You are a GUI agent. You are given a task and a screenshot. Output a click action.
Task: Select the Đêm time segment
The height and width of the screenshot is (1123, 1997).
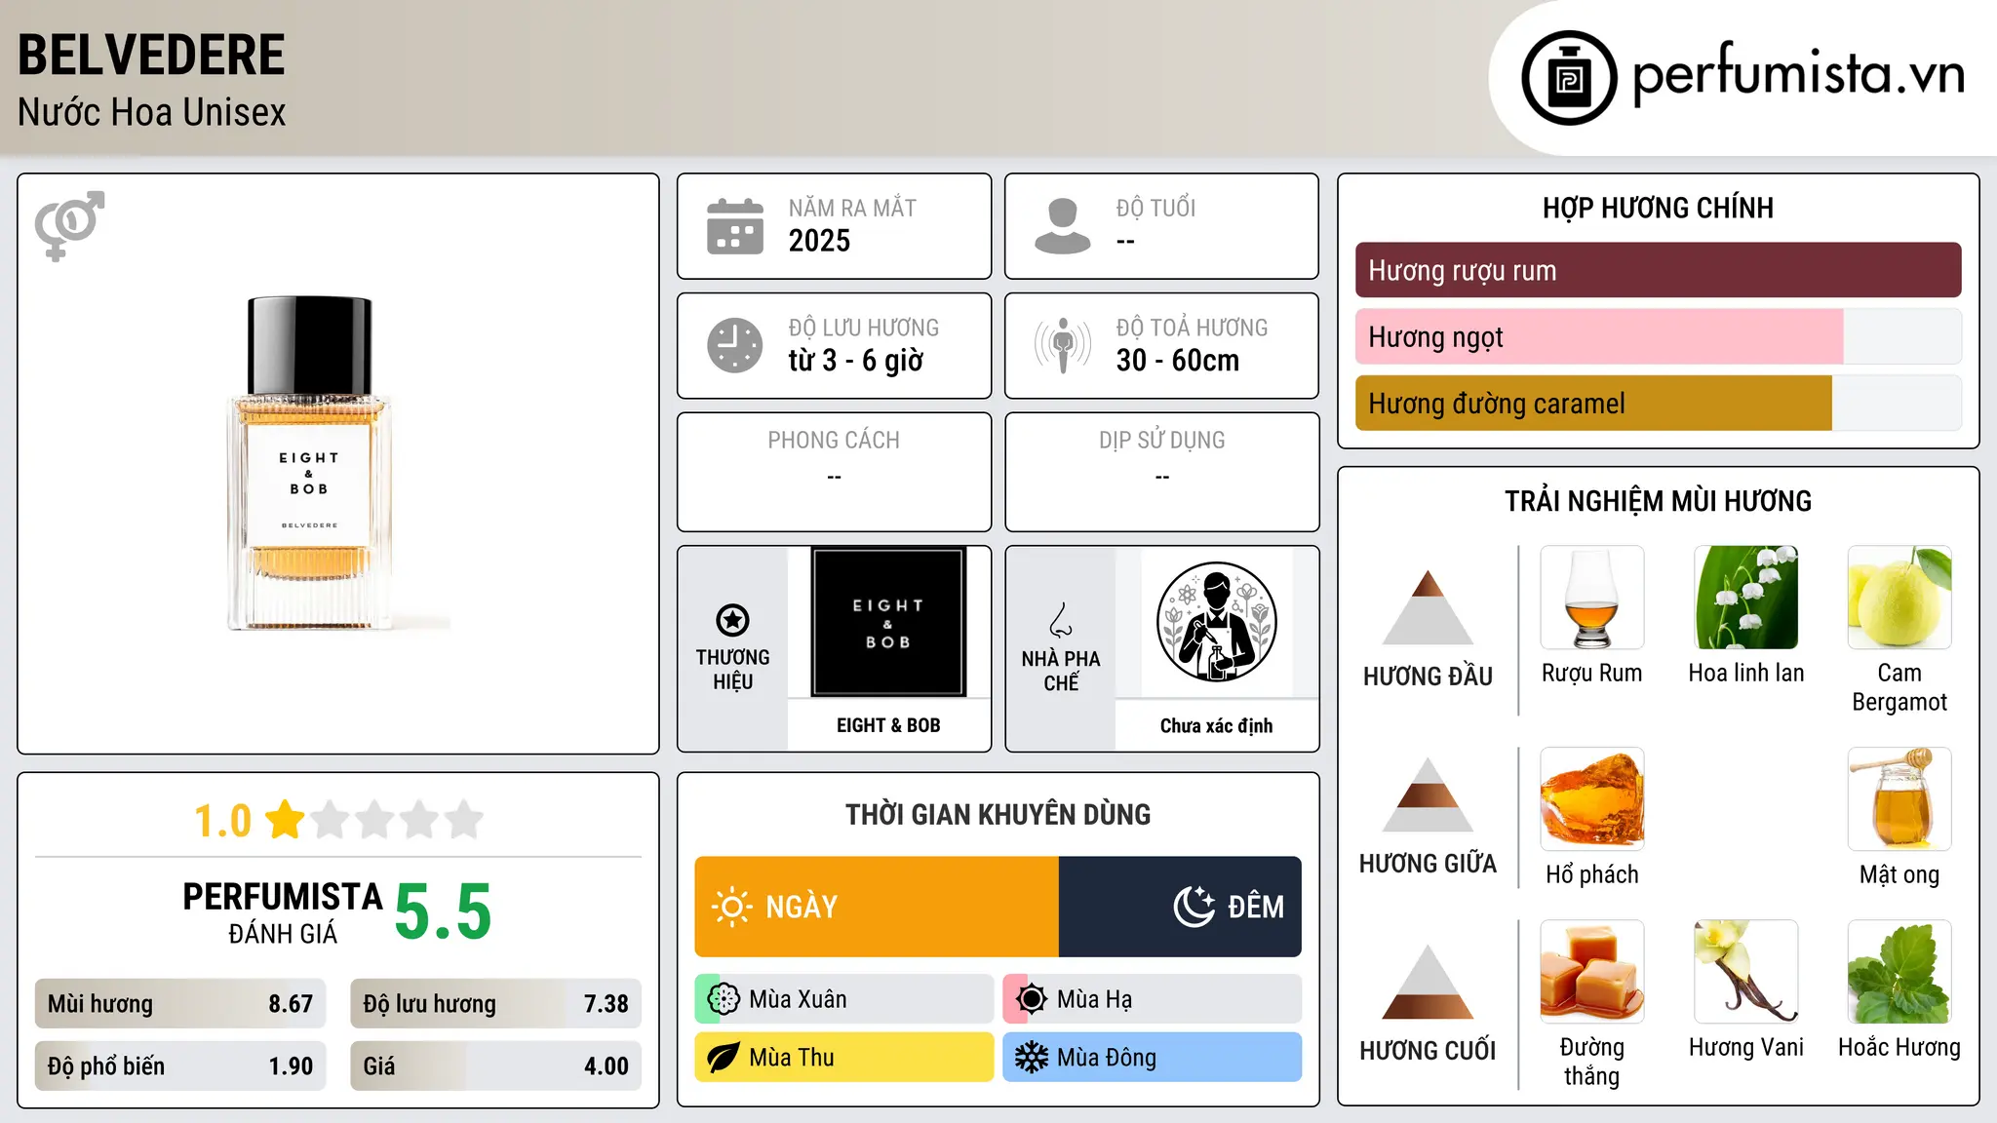1180,907
